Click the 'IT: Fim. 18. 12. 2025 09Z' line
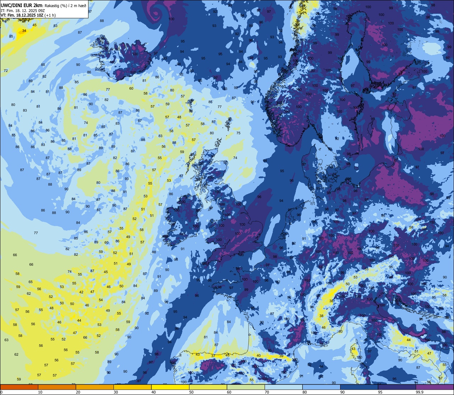The image size is (454, 395). 23,10
